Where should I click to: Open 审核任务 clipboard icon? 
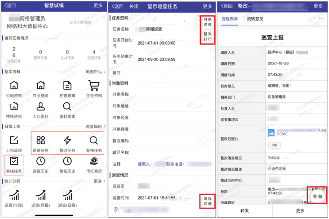point(14,161)
